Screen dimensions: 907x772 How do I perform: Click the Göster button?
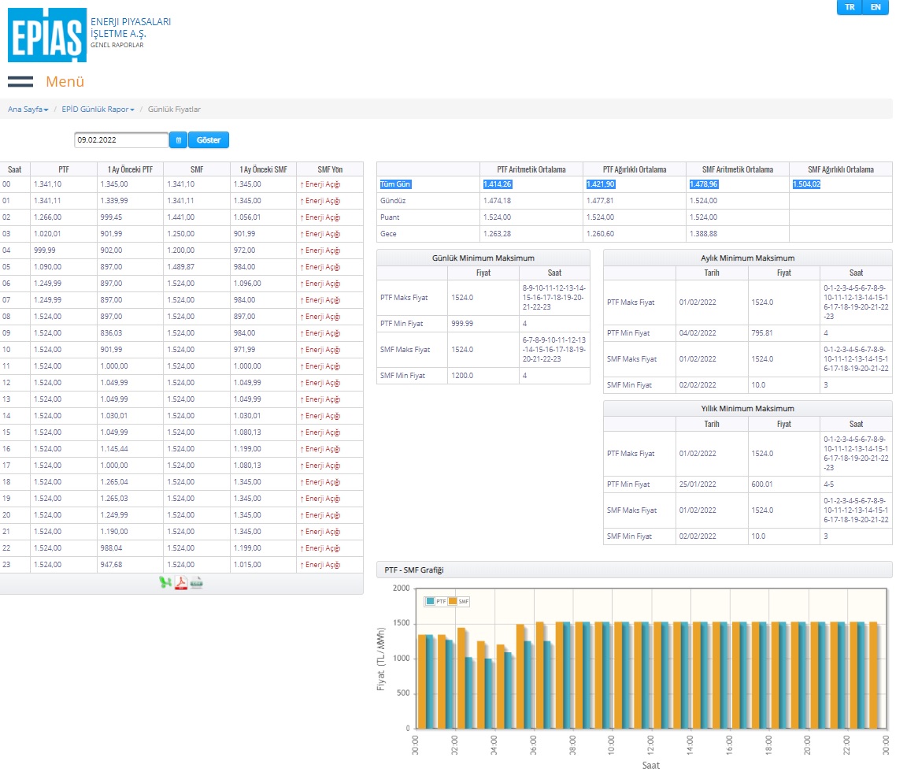click(208, 140)
